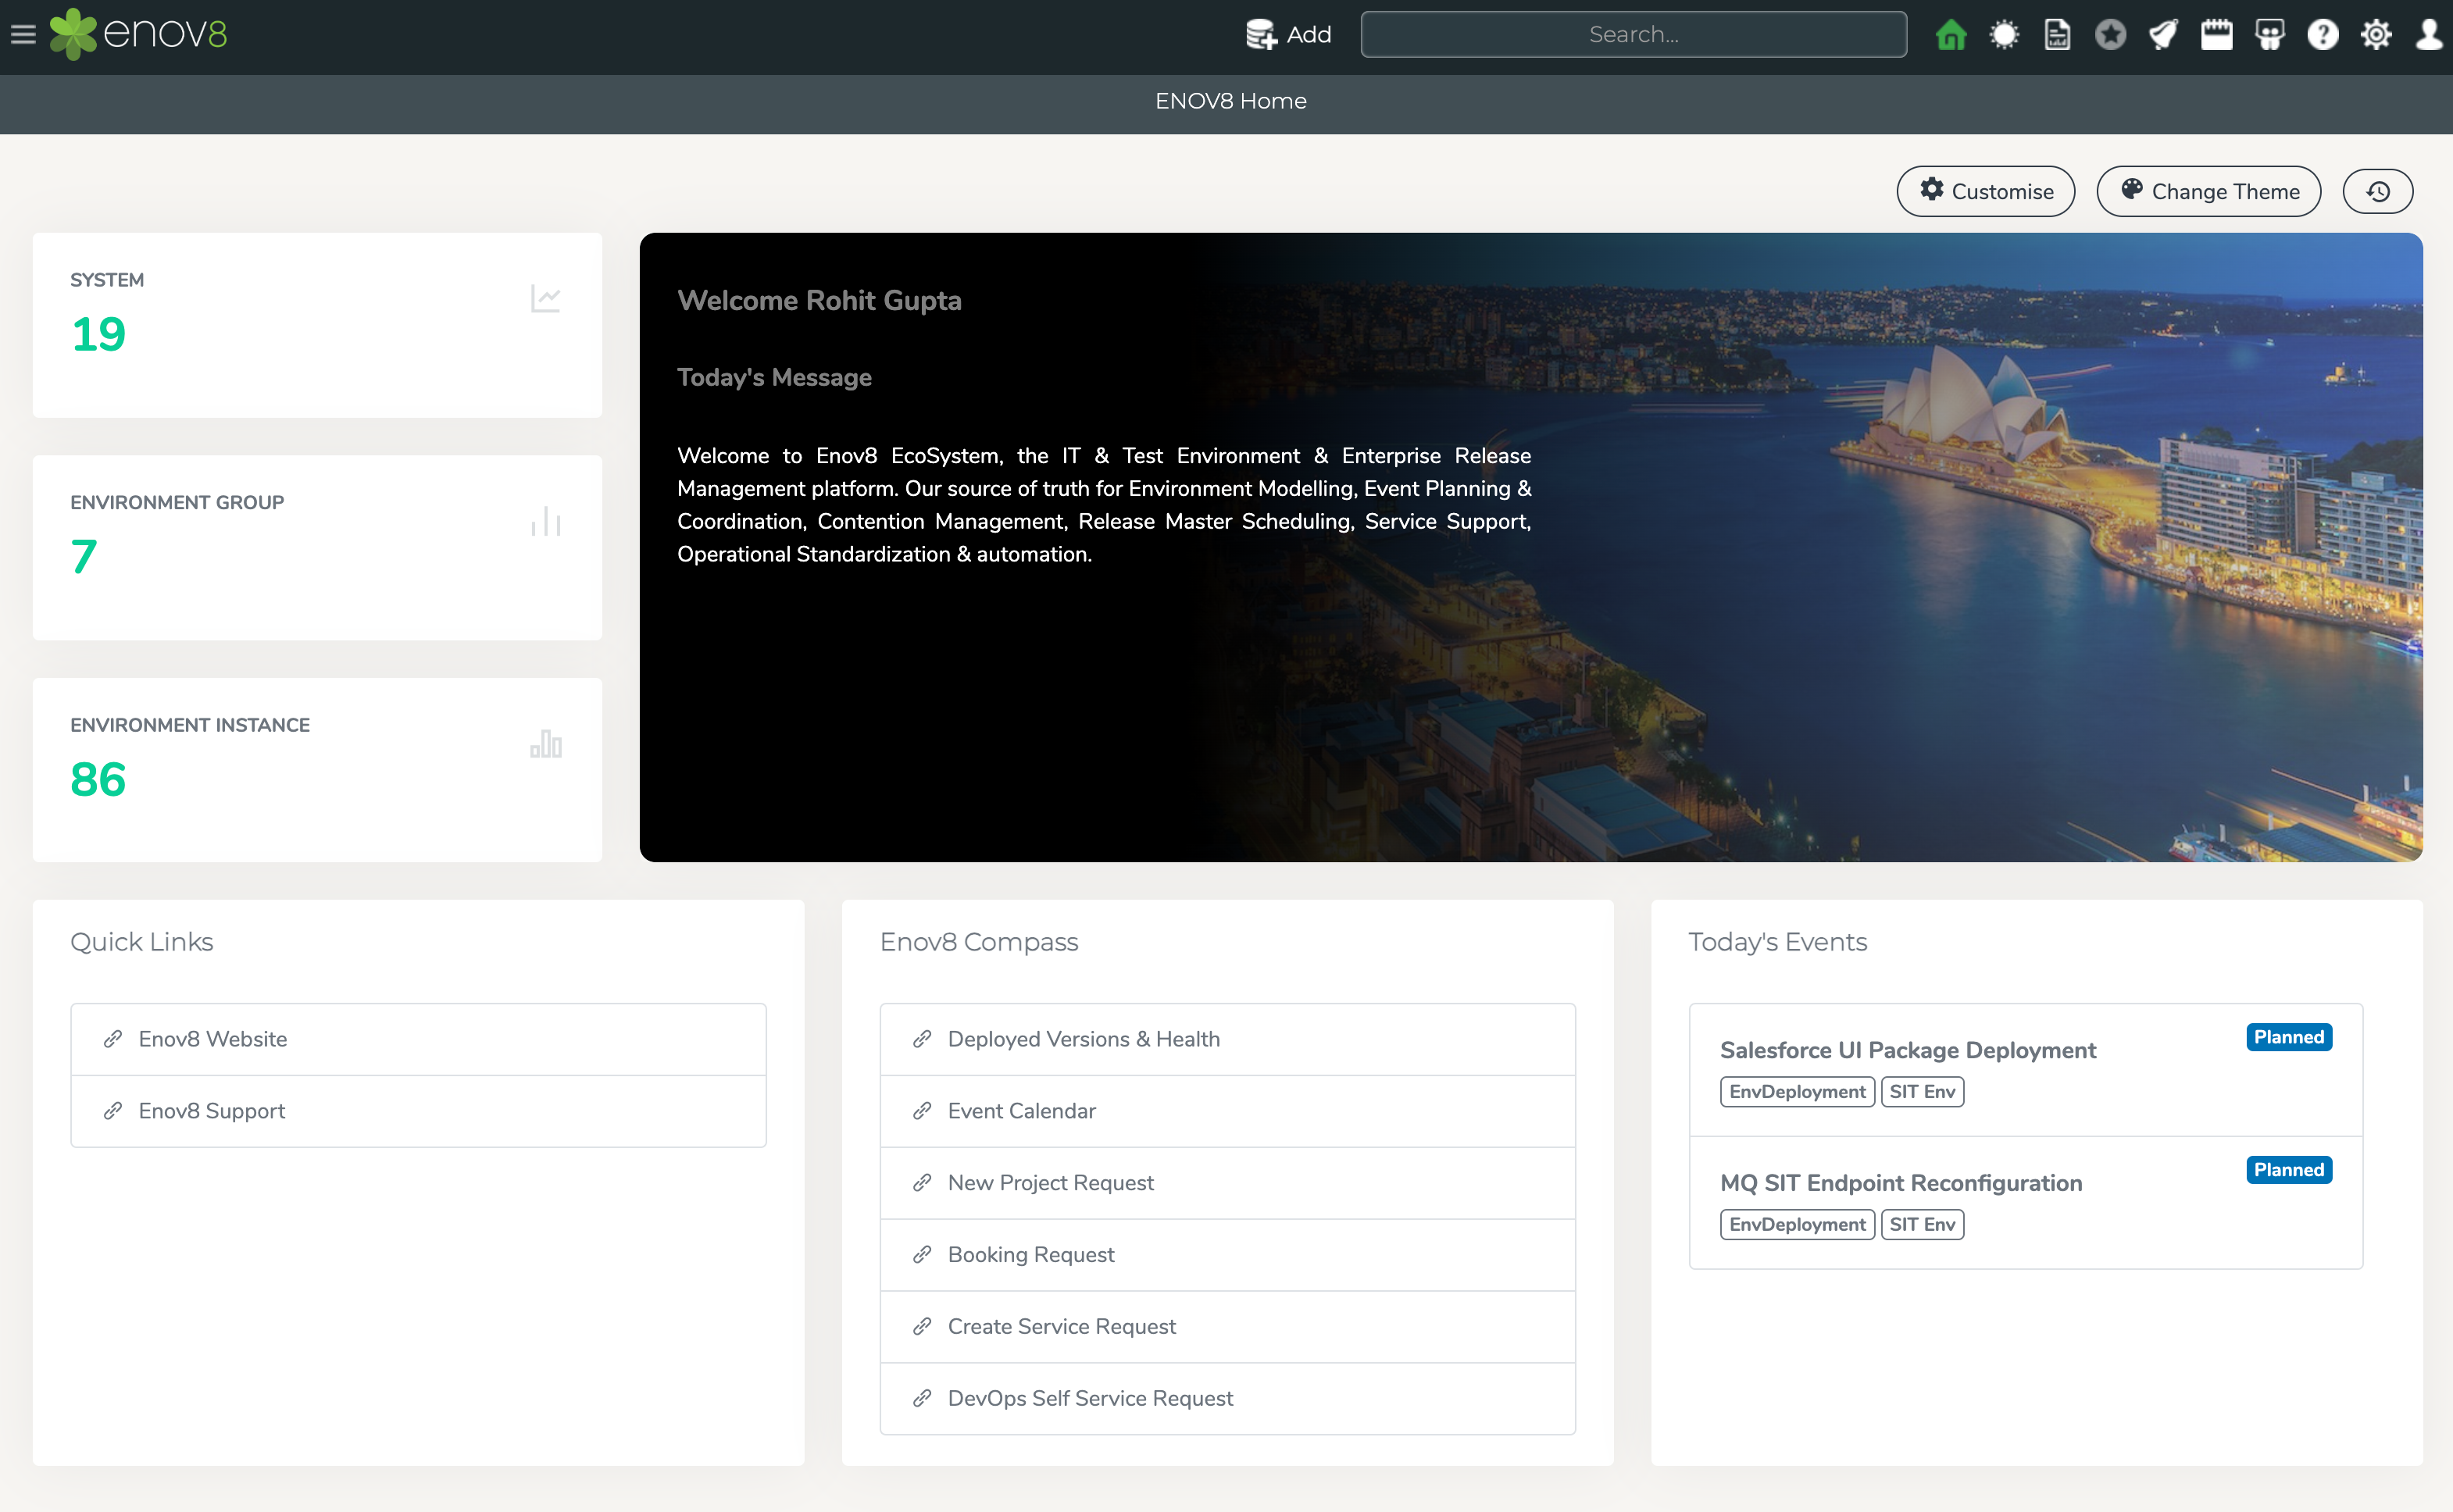Open Create Service Request link
Viewport: 2453px width, 1512px height.
[x=1227, y=1327]
